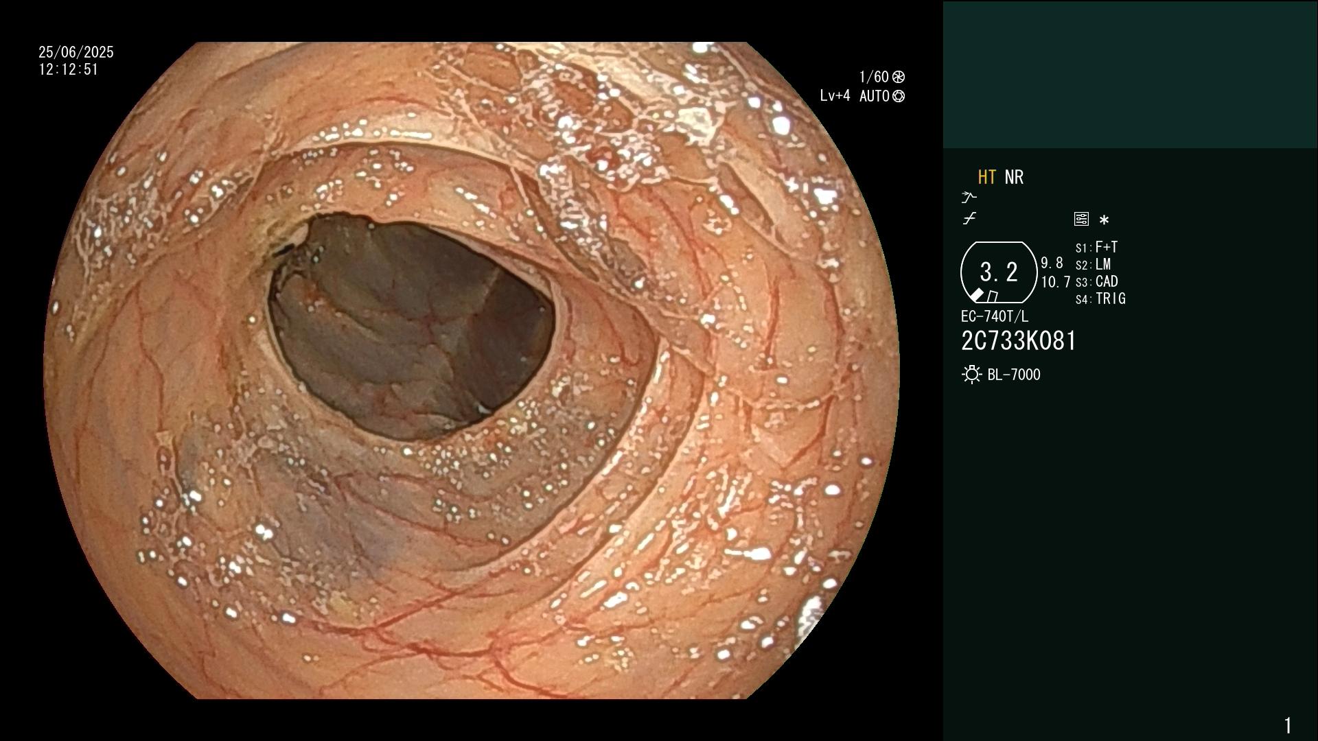
Task: Click the S1: F+T switch assignment
Action: pyautogui.click(x=1096, y=247)
